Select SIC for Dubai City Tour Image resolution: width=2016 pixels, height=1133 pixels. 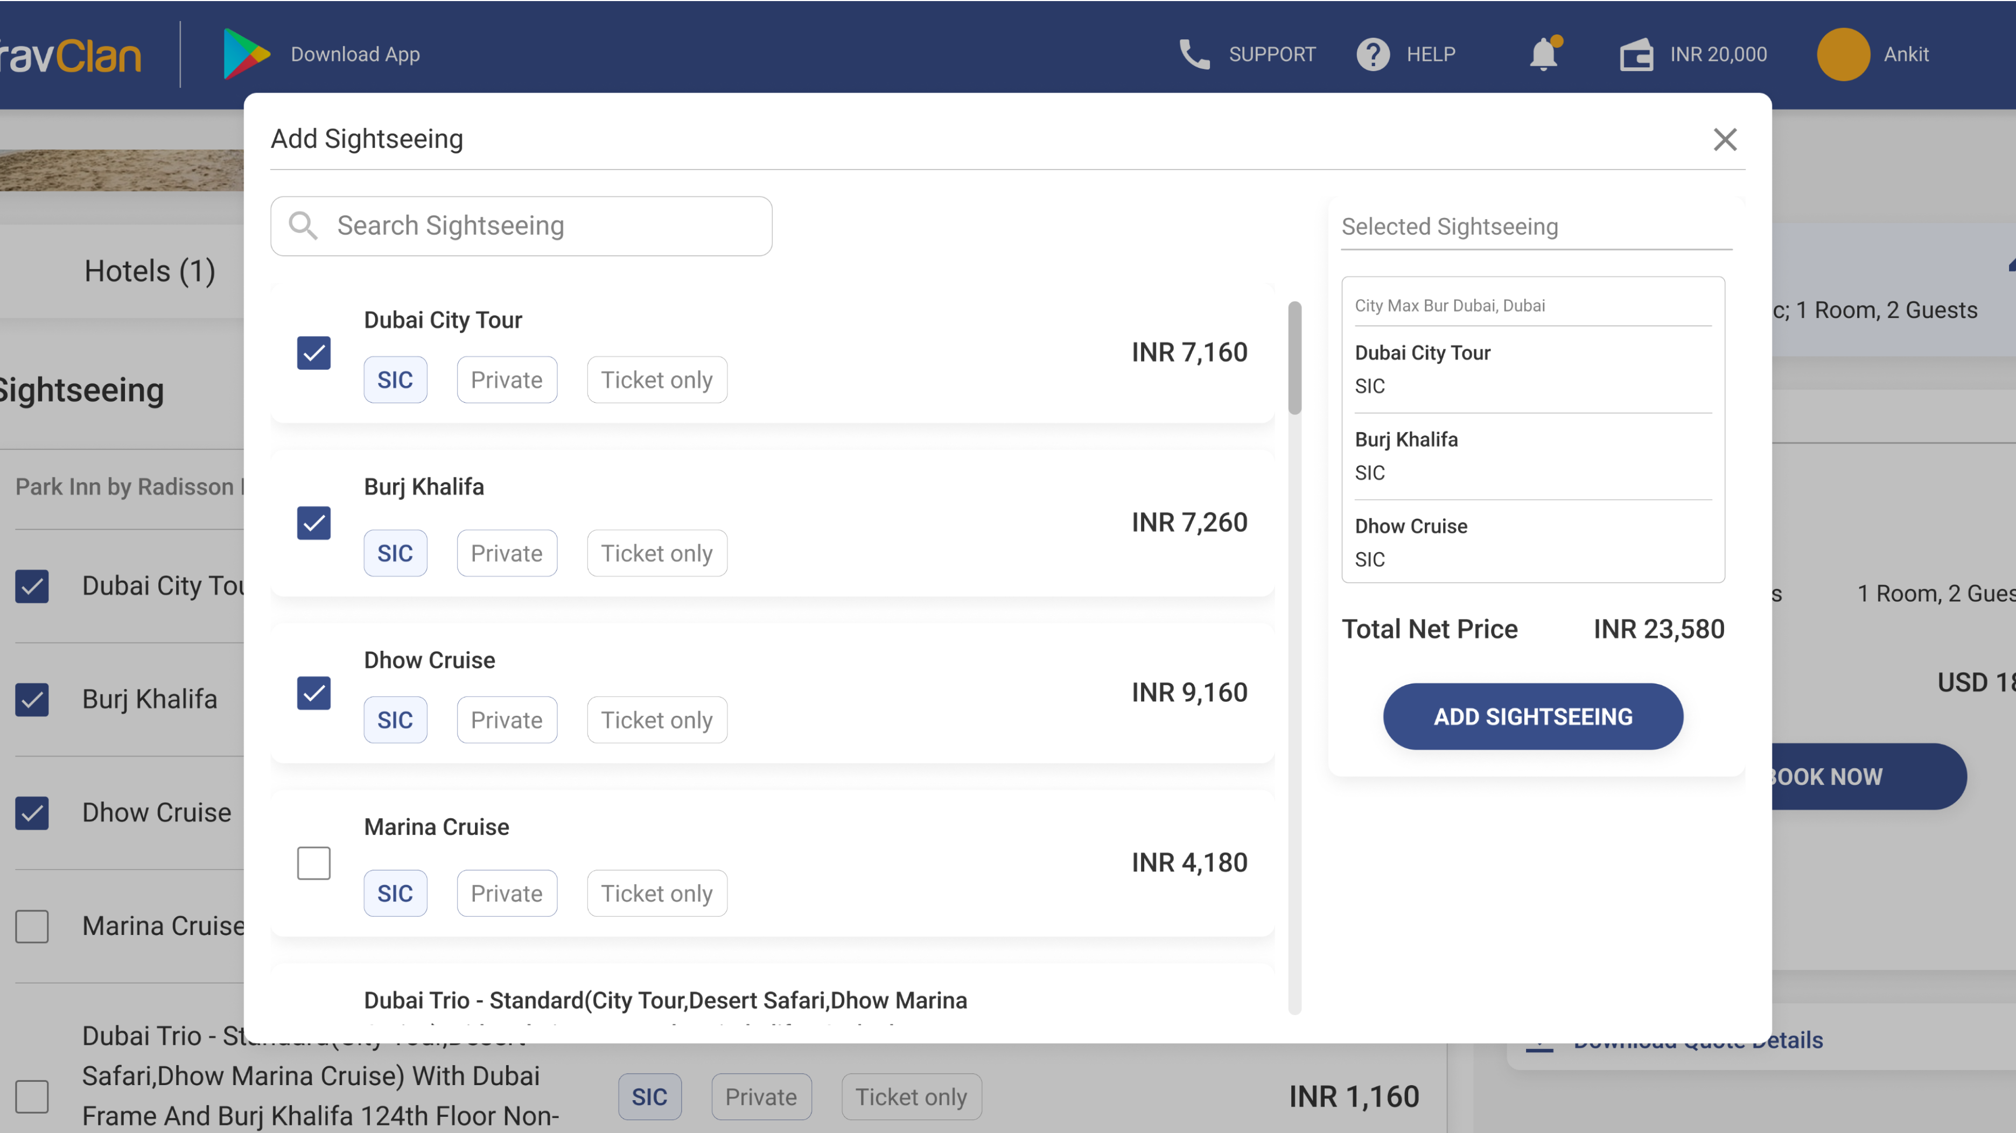point(395,379)
